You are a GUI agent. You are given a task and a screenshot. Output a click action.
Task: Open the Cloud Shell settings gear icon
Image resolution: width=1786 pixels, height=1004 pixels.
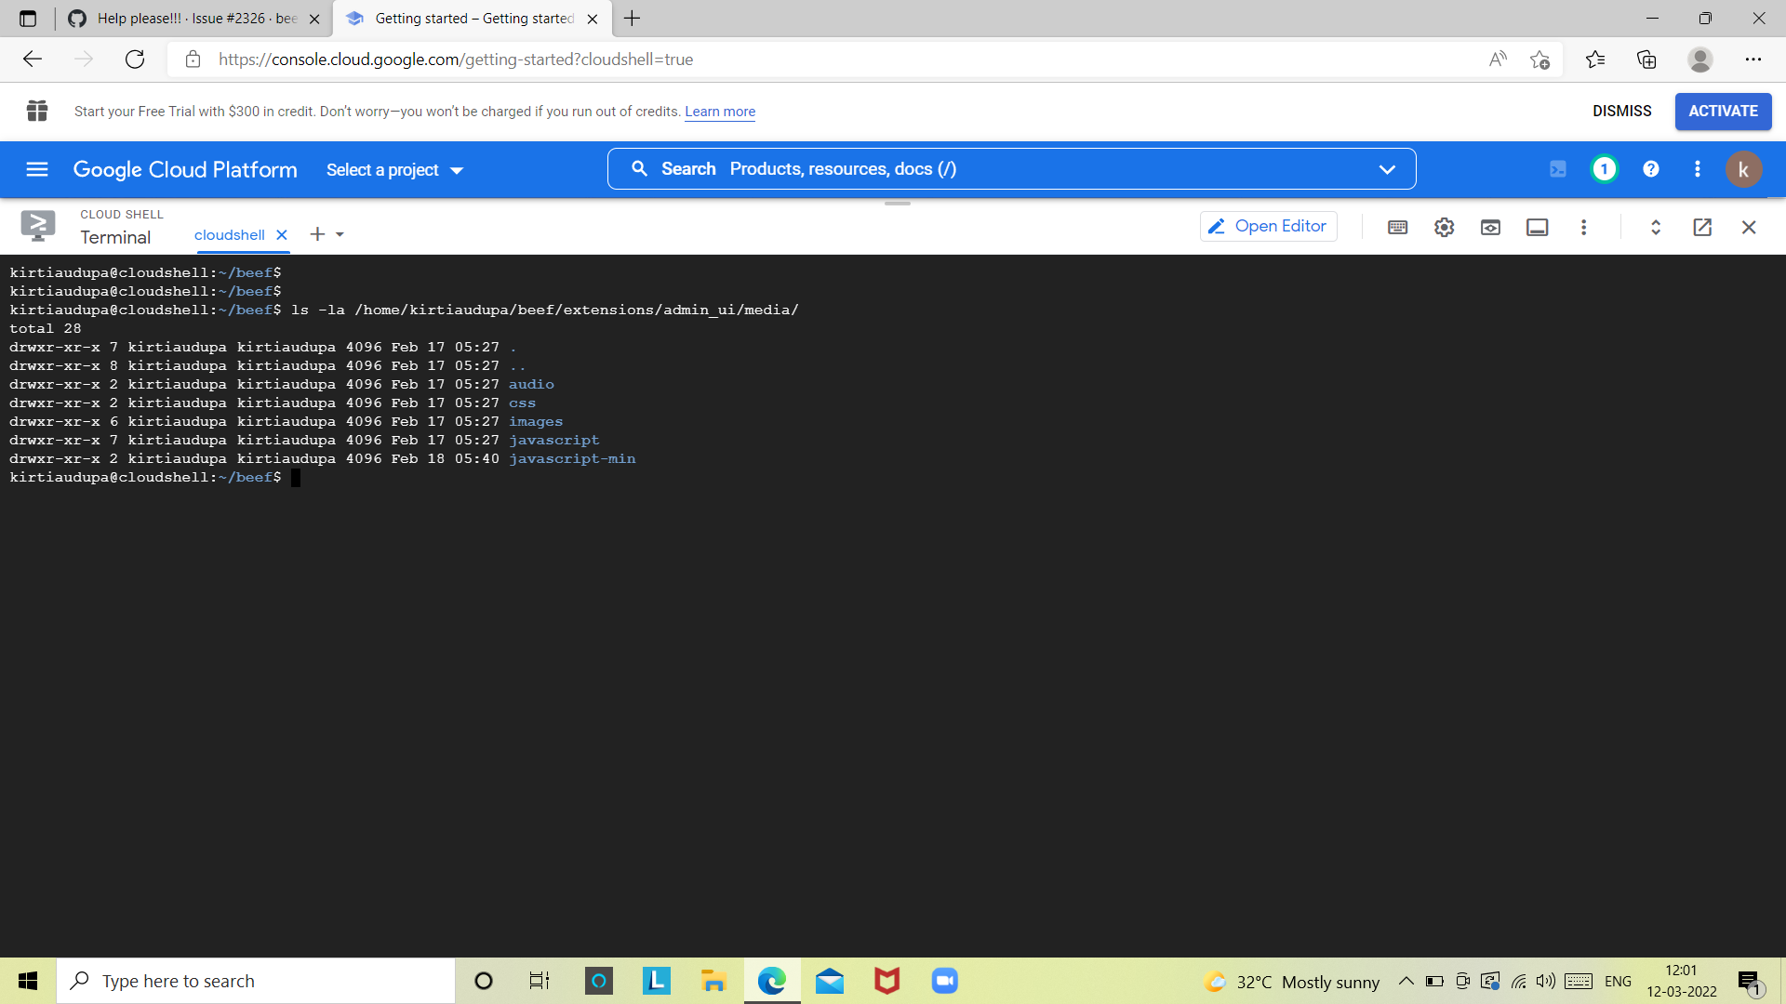[x=1444, y=227]
